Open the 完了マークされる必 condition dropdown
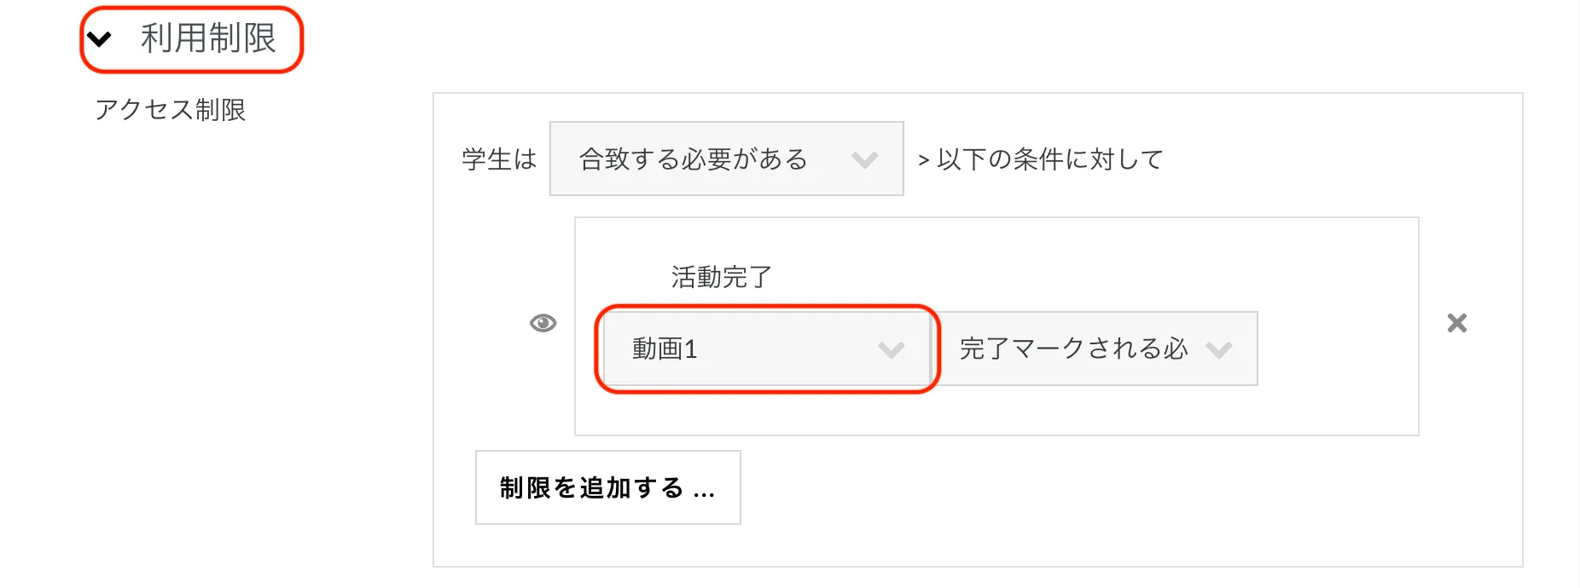 coord(1096,349)
